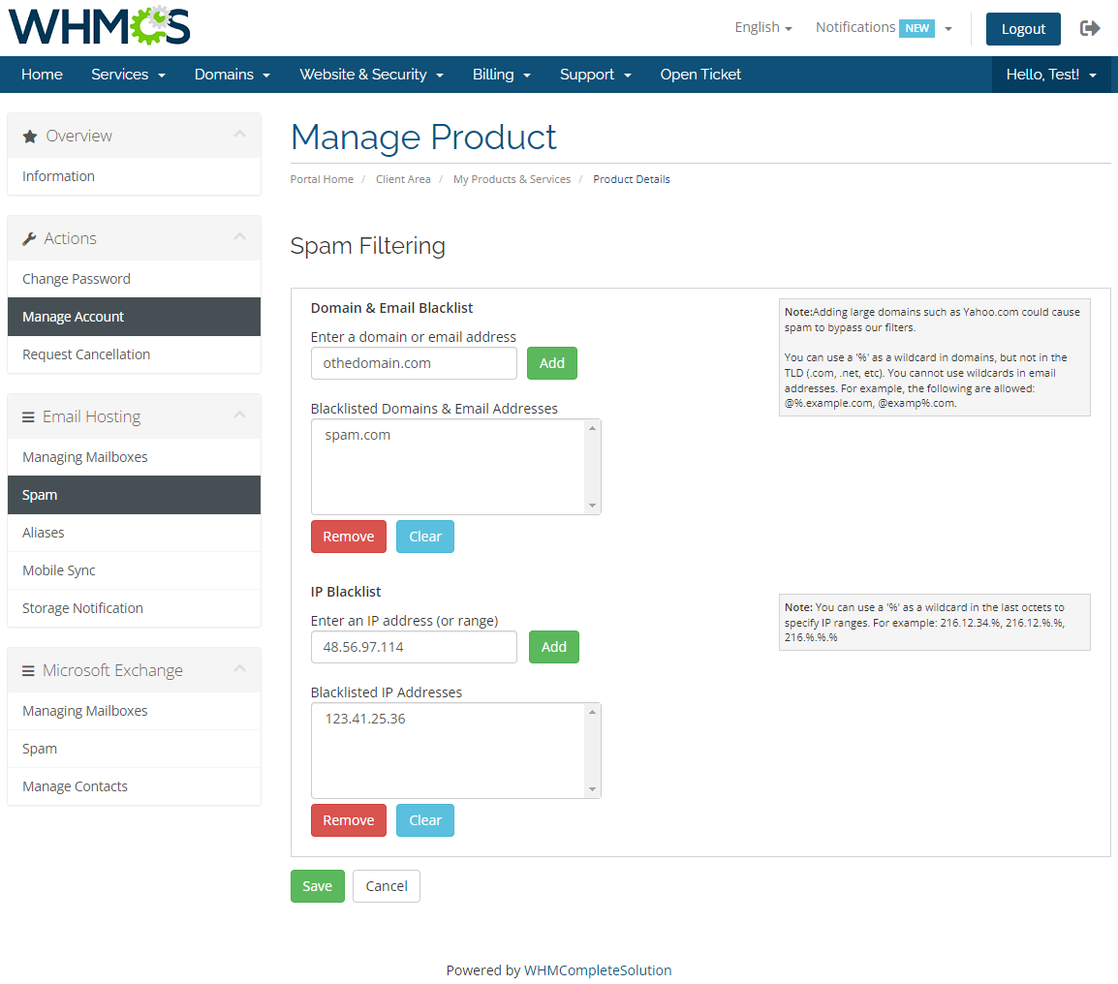Click Clear under blacklisted domains list
Screen dimensions: 1118x984
pyautogui.click(x=425, y=537)
